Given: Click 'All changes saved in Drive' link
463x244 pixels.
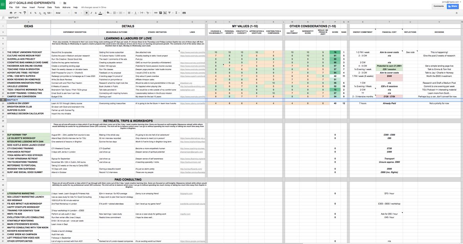Looking at the screenshot, I should click(94, 7).
